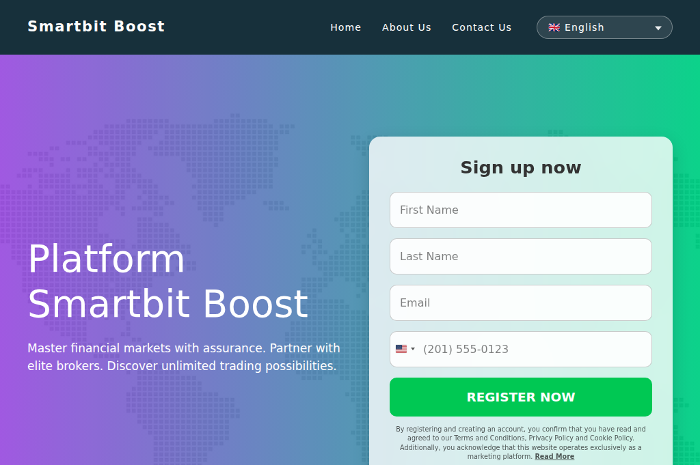The height and width of the screenshot is (465, 700).
Task: Open the Terms and Conditions link
Action: 489,438
